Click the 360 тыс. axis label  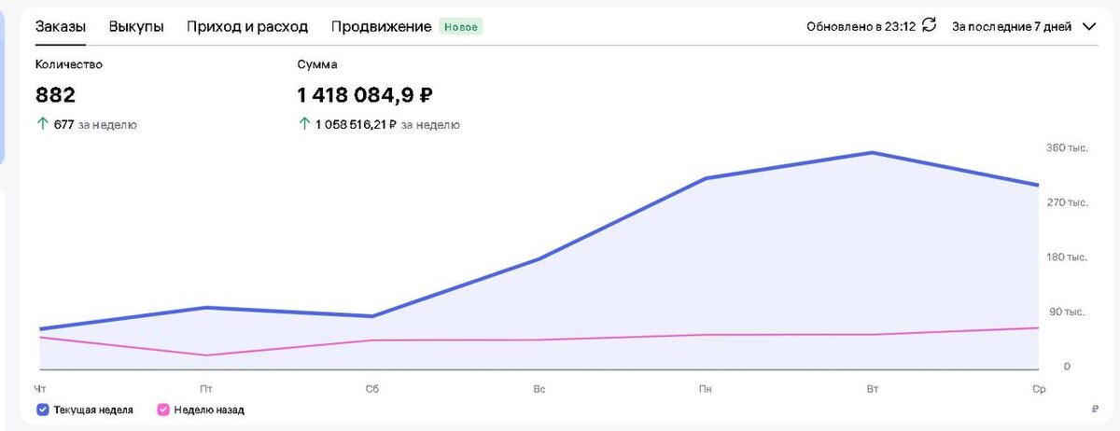tap(1067, 147)
